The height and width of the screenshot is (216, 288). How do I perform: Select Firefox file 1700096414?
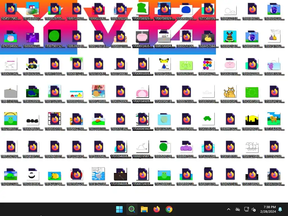164,94
